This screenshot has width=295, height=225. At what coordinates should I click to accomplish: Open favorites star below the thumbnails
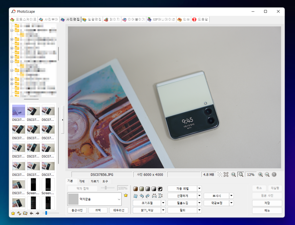[x=13, y=213]
